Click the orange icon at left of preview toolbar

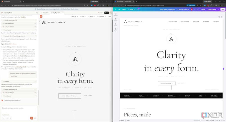tap(41, 16)
